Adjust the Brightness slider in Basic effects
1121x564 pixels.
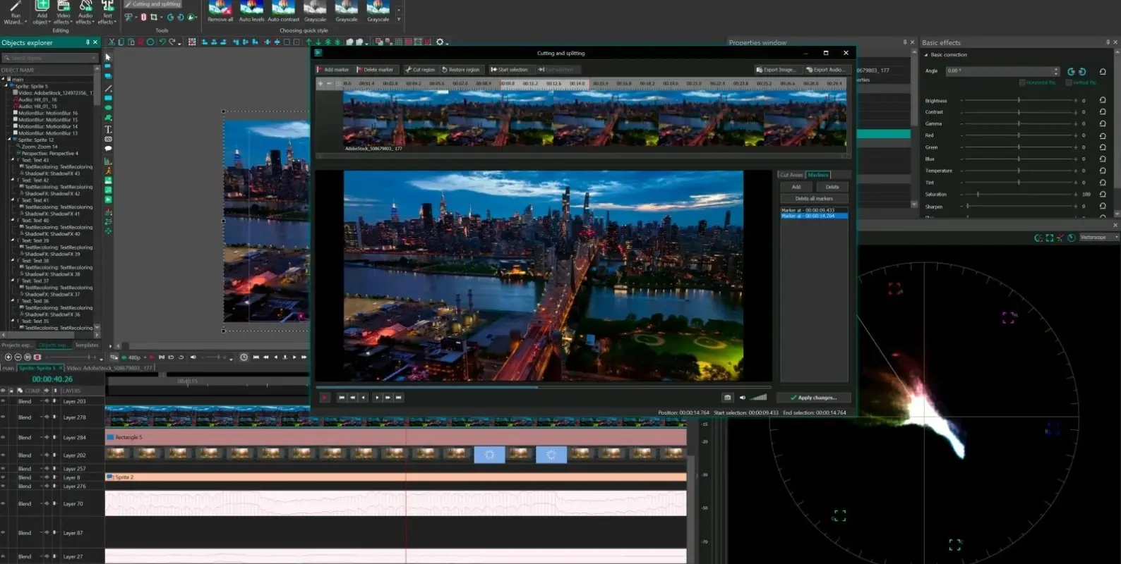1019,101
